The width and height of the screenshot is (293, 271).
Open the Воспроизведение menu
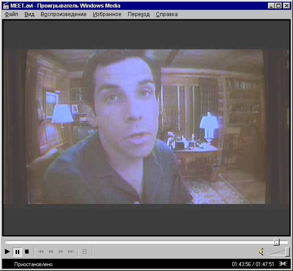(63, 14)
